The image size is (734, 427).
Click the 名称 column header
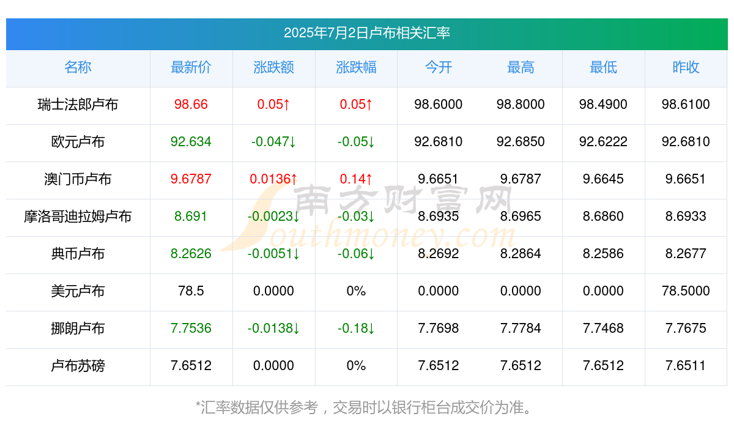pyautogui.click(x=78, y=67)
